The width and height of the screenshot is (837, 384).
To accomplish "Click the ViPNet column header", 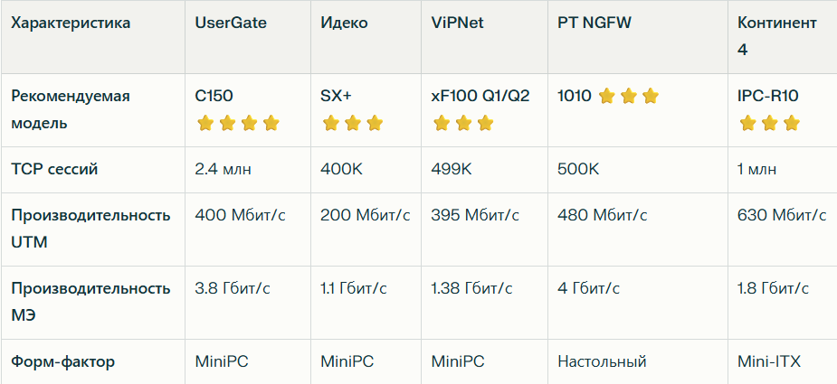I will coord(458,23).
